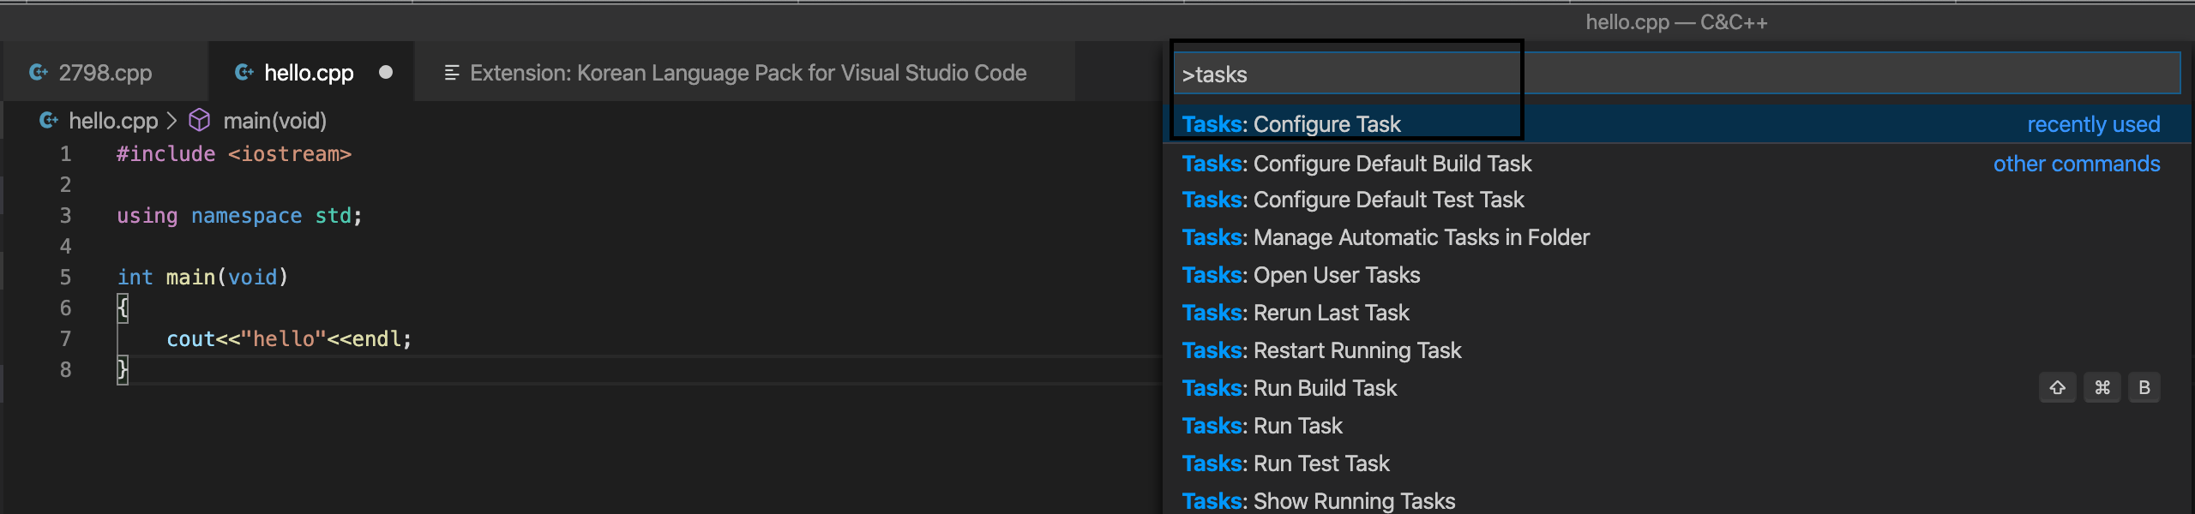The width and height of the screenshot is (2195, 514).
Task: Open the Korean Language Pack extension tab
Action: (x=748, y=73)
